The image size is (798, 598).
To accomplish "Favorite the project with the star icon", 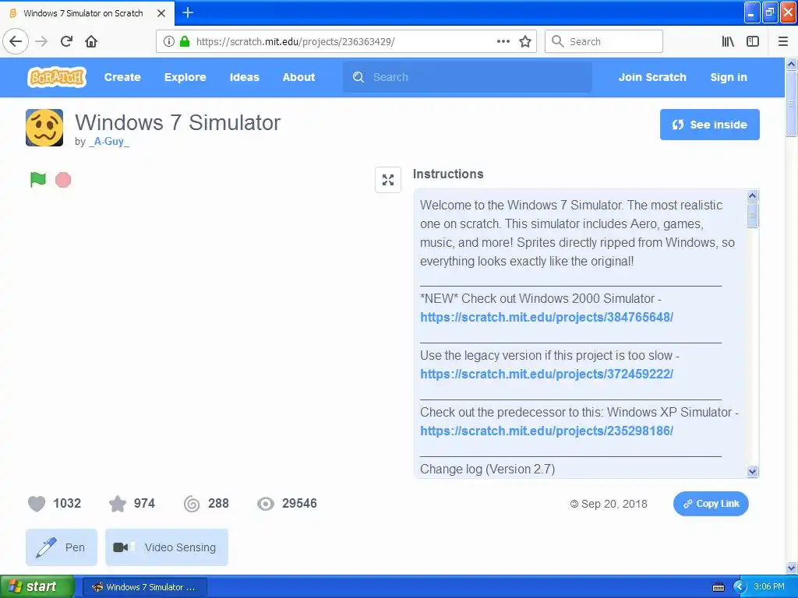I will point(118,504).
